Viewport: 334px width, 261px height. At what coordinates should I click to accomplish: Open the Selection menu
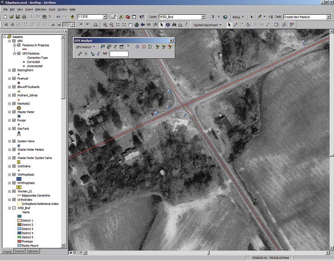(x=41, y=9)
